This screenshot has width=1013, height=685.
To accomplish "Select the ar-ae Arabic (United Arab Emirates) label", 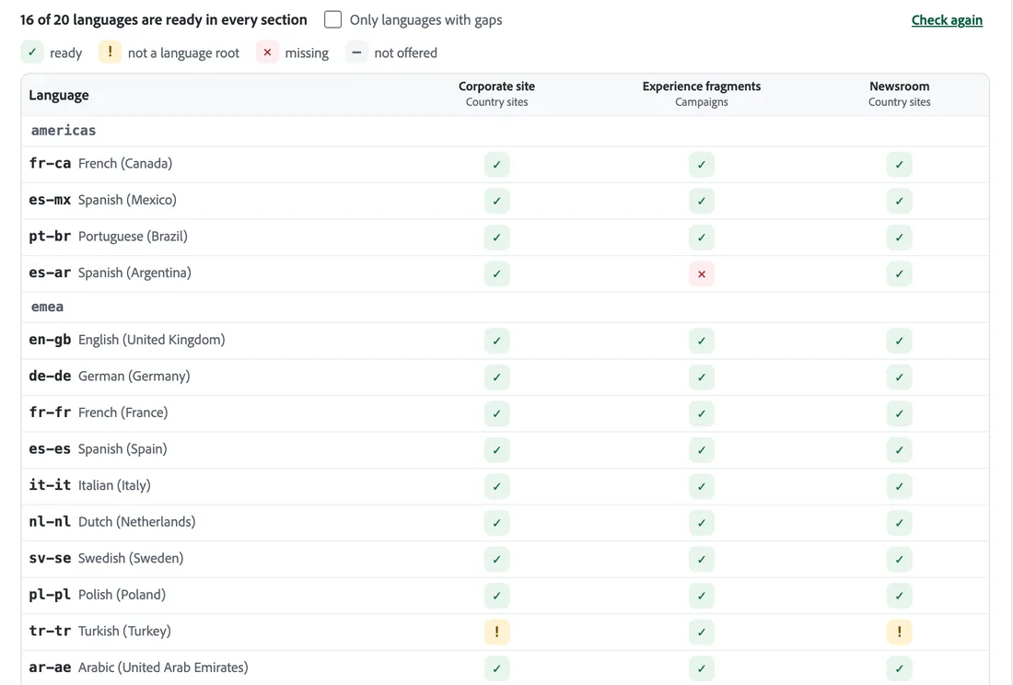I will 138,667.
